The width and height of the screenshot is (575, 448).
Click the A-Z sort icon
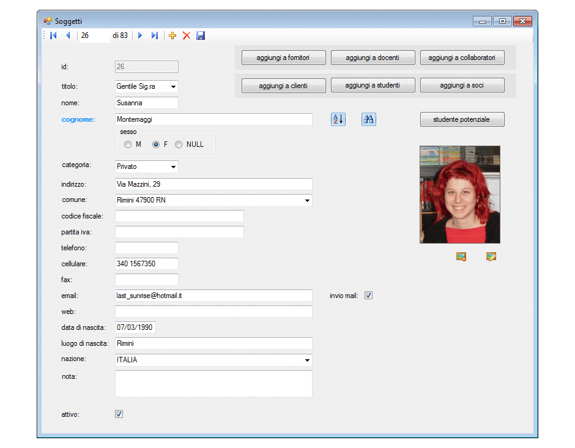338,119
